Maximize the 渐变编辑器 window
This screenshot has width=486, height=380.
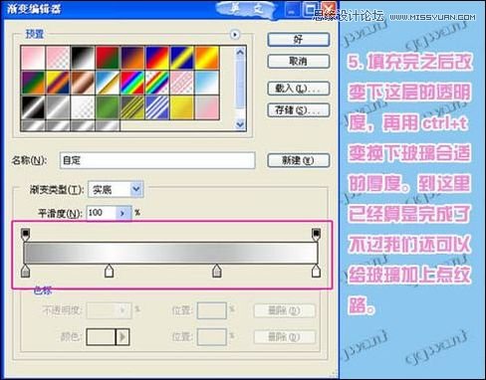pos(310,9)
